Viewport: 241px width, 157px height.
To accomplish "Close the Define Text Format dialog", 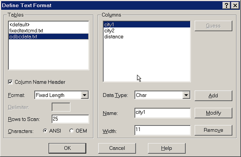I will (x=235, y=5).
